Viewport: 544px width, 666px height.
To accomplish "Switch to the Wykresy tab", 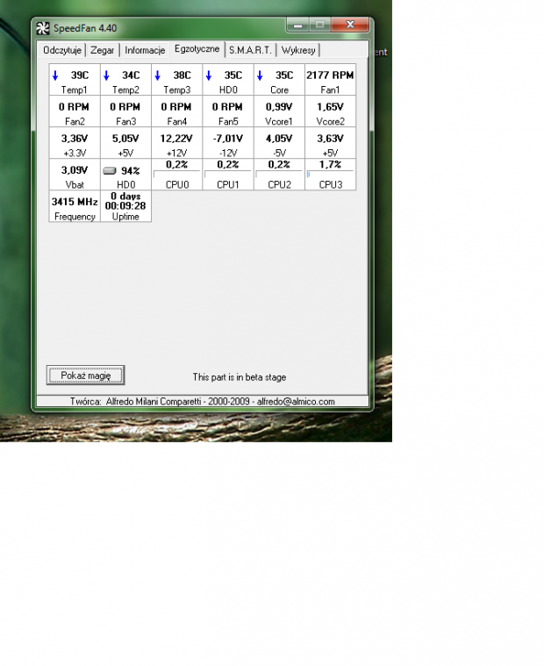I will coord(298,50).
